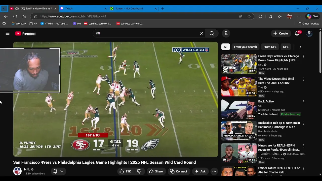
Task: Go to browser home page
Action: click(x=24, y=16)
